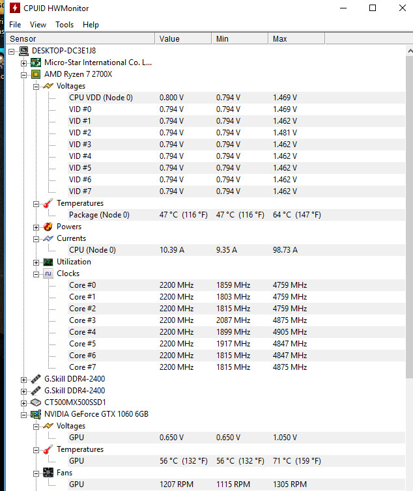
Task: Collapse the GPU Fans section
Action: click(x=36, y=473)
